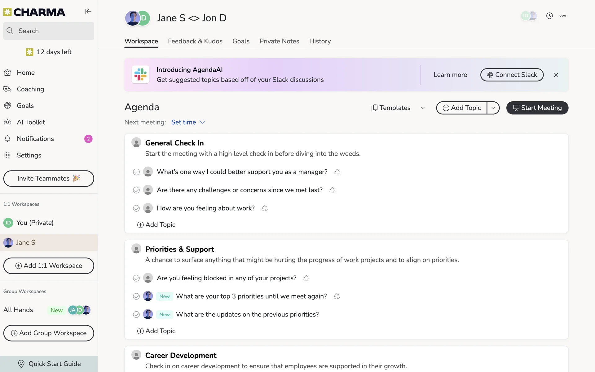Click the Connect Slack button

pyautogui.click(x=512, y=75)
